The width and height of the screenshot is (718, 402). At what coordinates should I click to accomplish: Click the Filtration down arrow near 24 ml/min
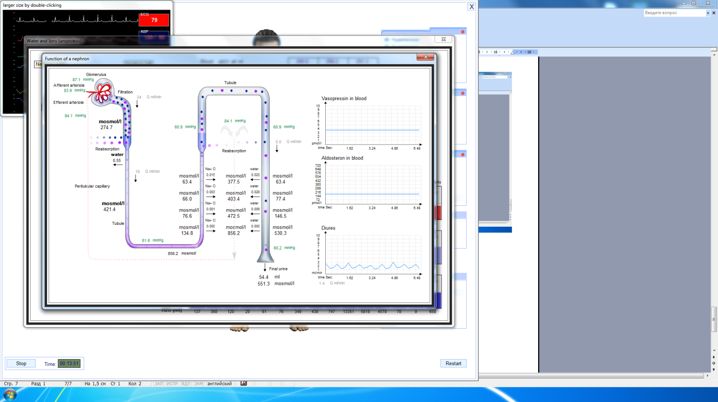tap(137, 104)
